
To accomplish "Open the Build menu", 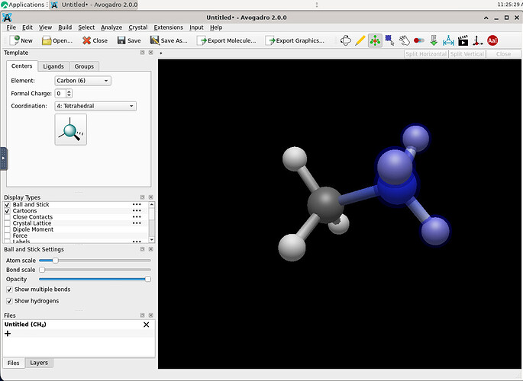I will click(x=65, y=27).
